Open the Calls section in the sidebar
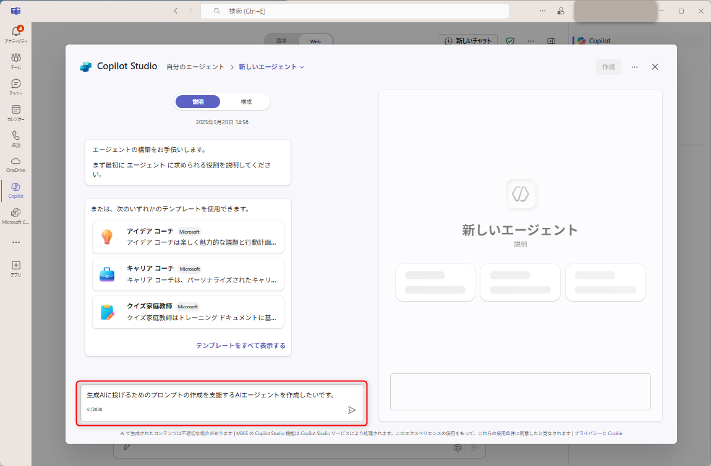711x466 pixels. pyautogui.click(x=16, y=138)
